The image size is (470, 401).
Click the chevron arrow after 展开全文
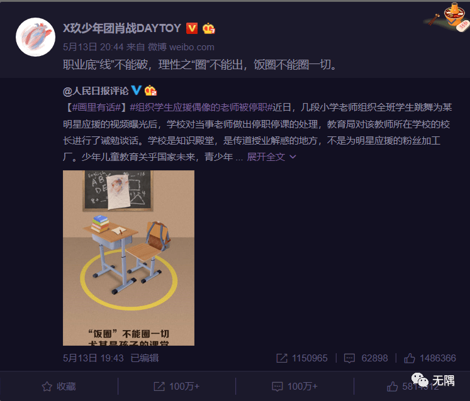(x=293, y=157)
